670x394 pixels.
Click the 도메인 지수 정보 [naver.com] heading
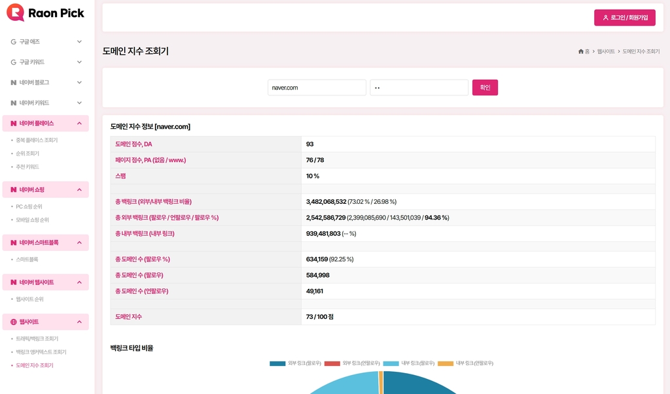[150, 127]
